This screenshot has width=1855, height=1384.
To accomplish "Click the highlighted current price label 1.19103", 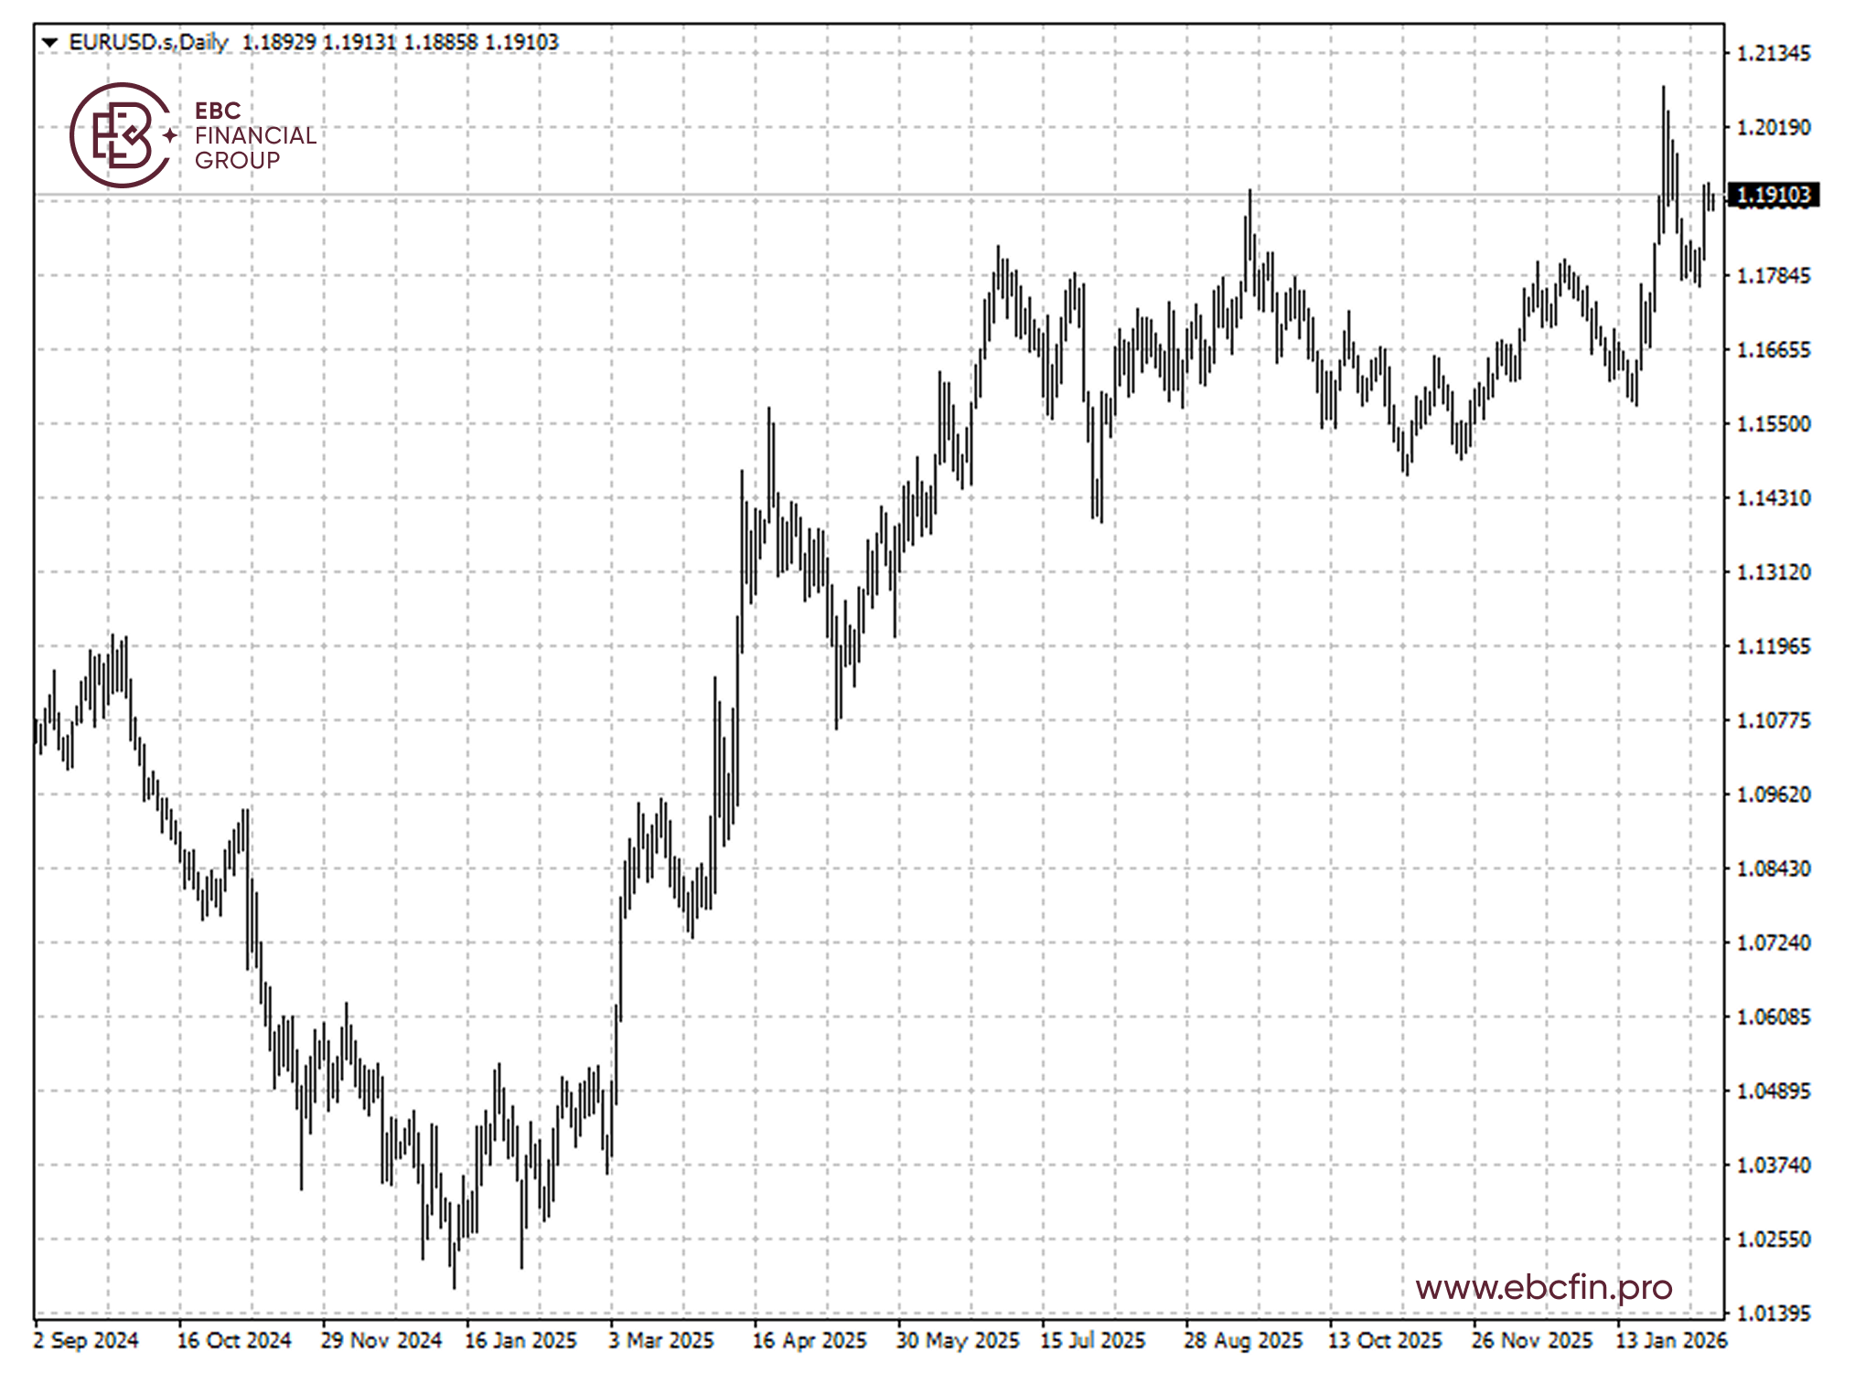I will pos(1772,195).
